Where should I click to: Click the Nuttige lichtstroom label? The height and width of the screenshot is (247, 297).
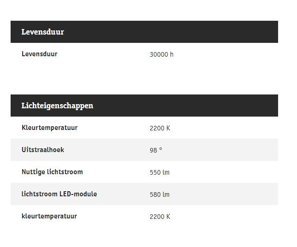tap(52, 172)
